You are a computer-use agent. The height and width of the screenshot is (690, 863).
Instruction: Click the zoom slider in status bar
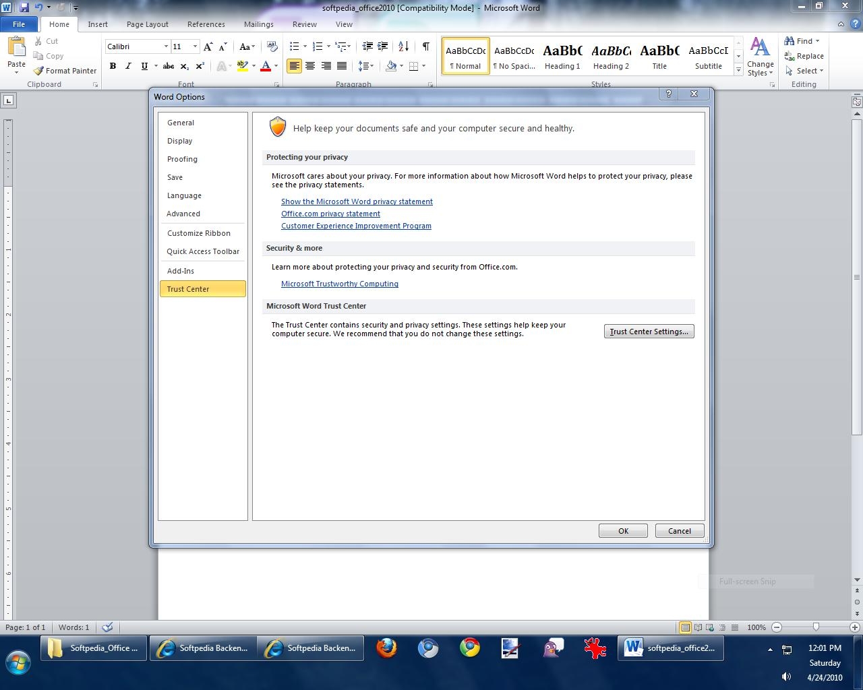click(x=816, y=627)
